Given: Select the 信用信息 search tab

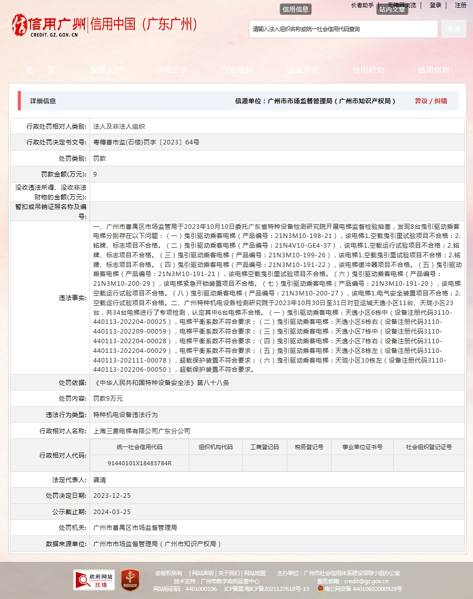Looking at the screenshot, I should 295,9.
